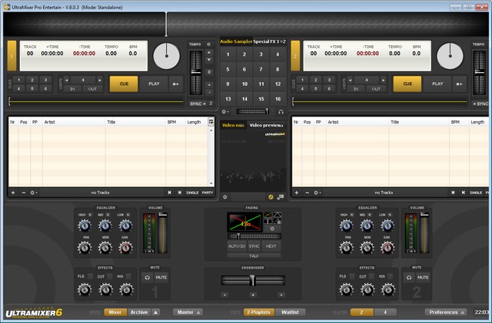Switch to the Archive mode tab

click(x=139, y=312)
